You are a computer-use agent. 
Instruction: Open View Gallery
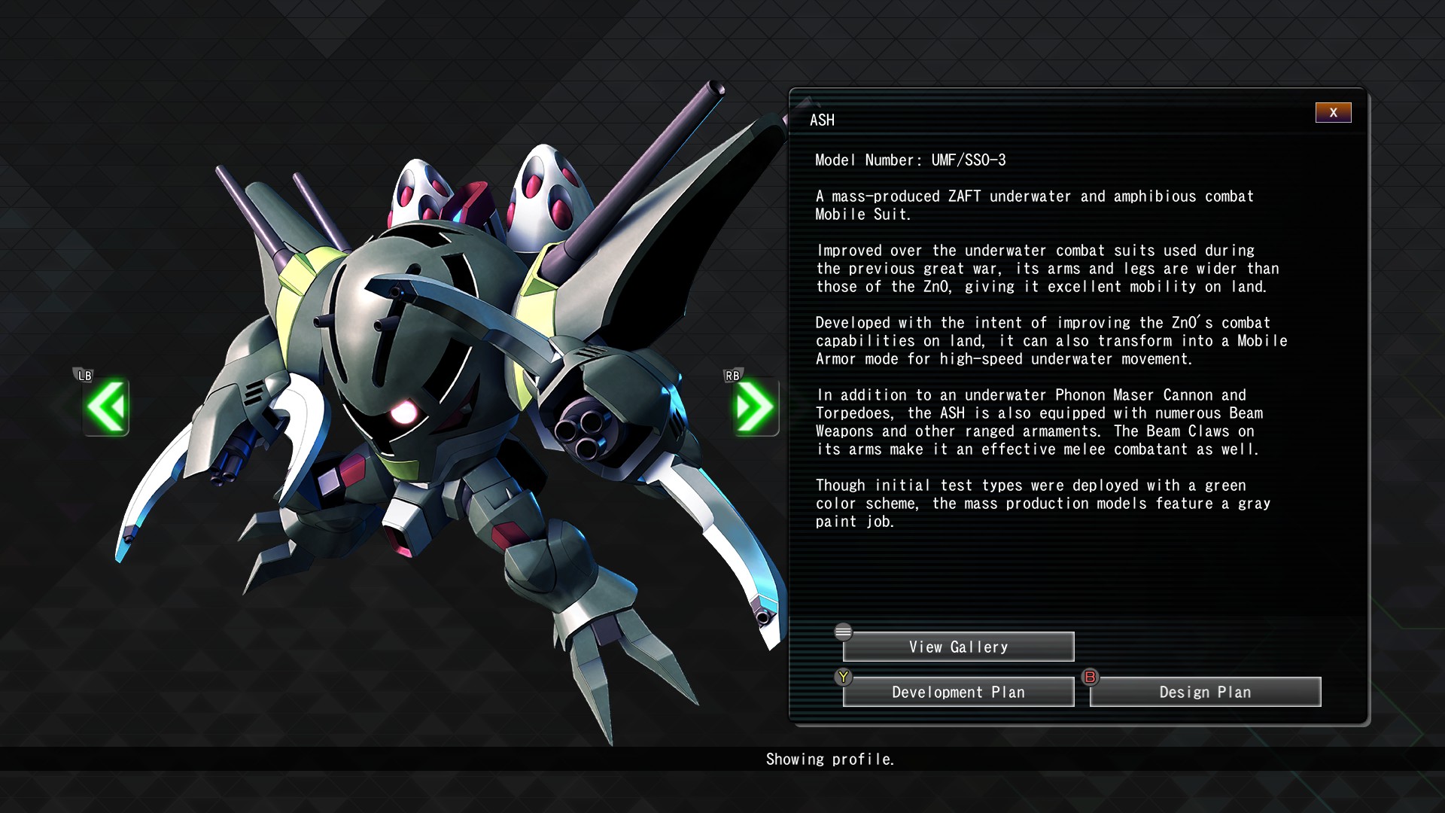[958, 647]
